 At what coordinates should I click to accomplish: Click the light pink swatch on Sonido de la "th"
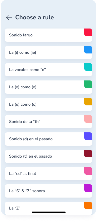88,119
